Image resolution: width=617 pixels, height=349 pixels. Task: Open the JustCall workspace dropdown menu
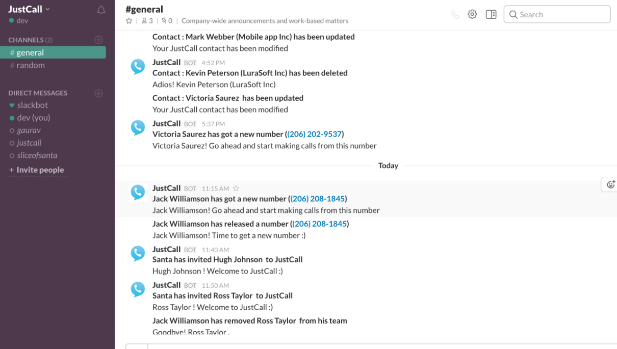29,9
